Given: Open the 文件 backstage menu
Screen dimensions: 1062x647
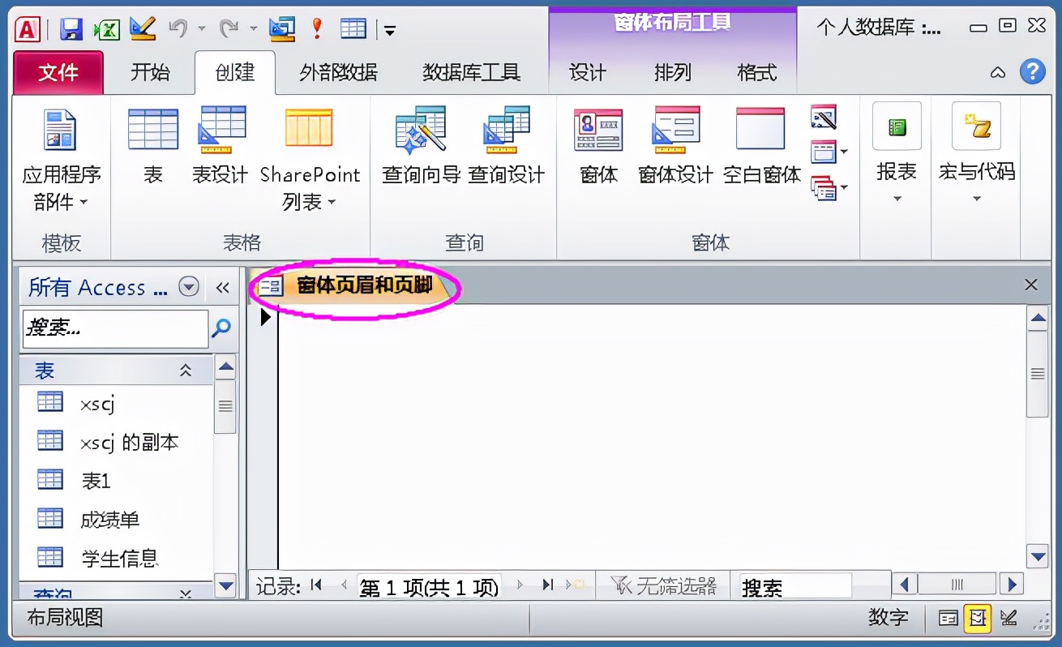Looking at the screenshot, I should 58,72.
